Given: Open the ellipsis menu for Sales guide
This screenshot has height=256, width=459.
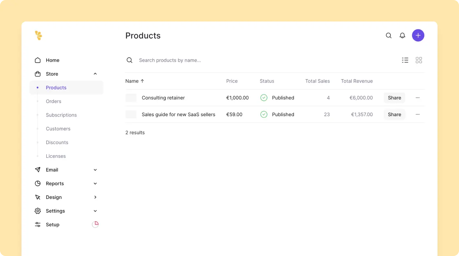Looking at the screenshot, I should (x=417, y=114).
